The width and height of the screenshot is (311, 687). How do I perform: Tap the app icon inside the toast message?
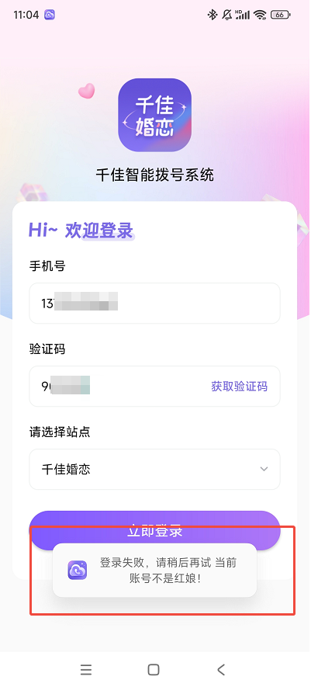point(77,570)
